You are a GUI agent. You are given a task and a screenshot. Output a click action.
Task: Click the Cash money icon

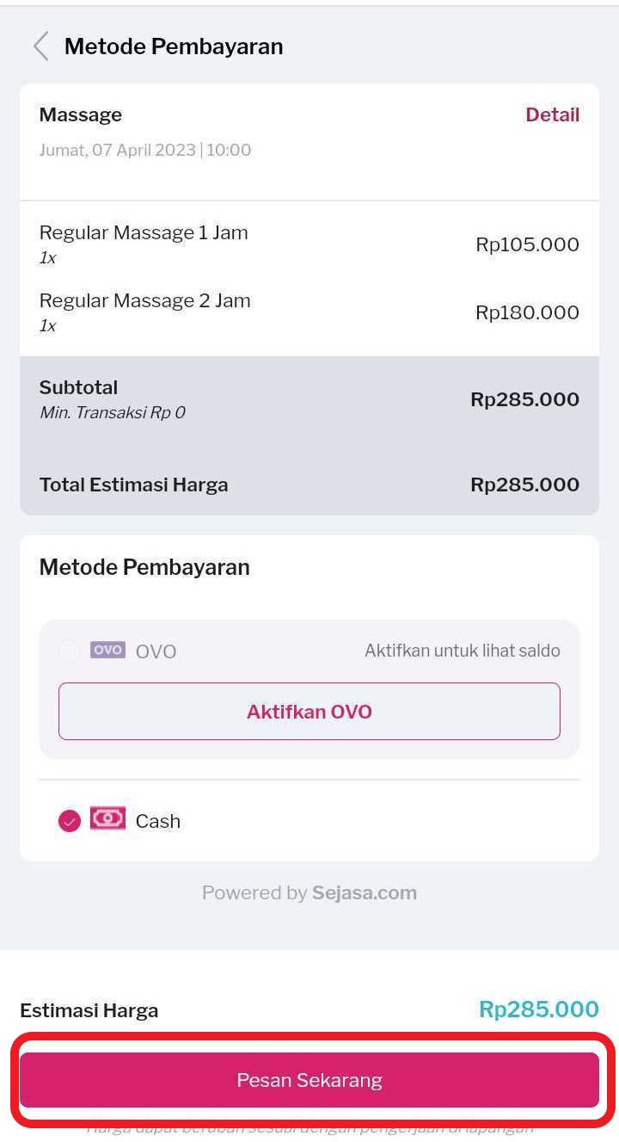click(x=107, y=819)
